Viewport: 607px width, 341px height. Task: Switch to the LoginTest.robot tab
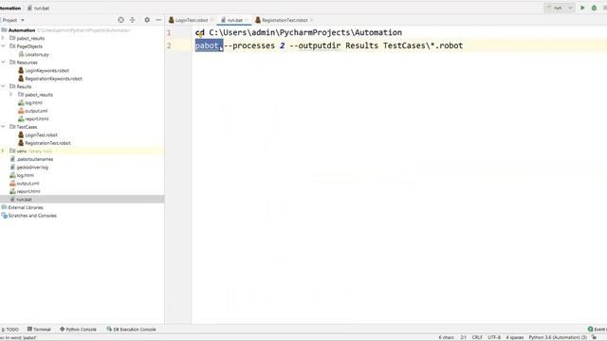[192, 20]
